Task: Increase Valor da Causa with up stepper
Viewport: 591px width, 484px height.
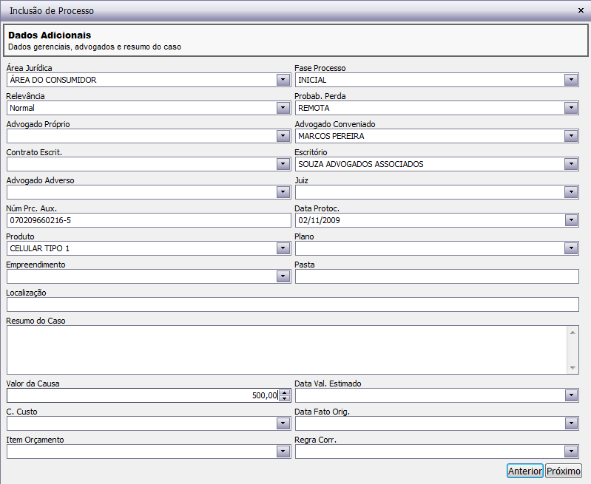Action: tap(283, 392)
